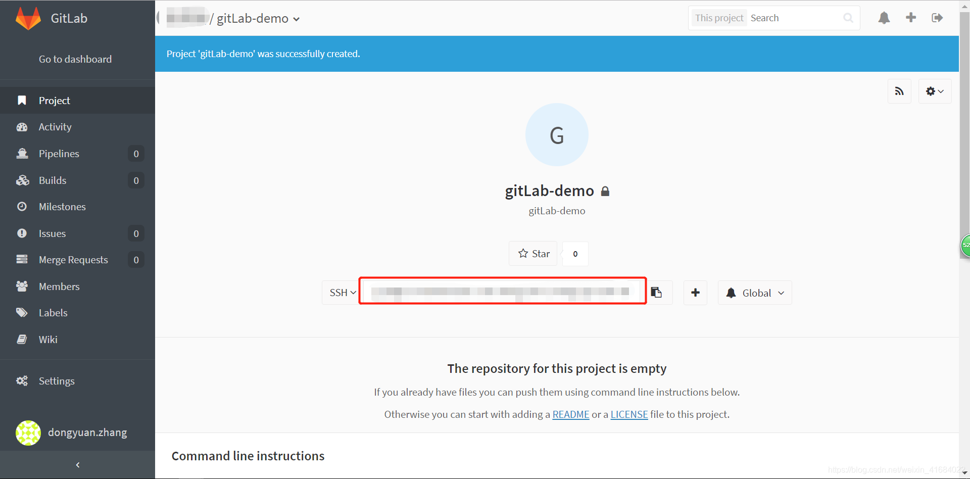
Task: Click the README link
Action: coord(571,414)
